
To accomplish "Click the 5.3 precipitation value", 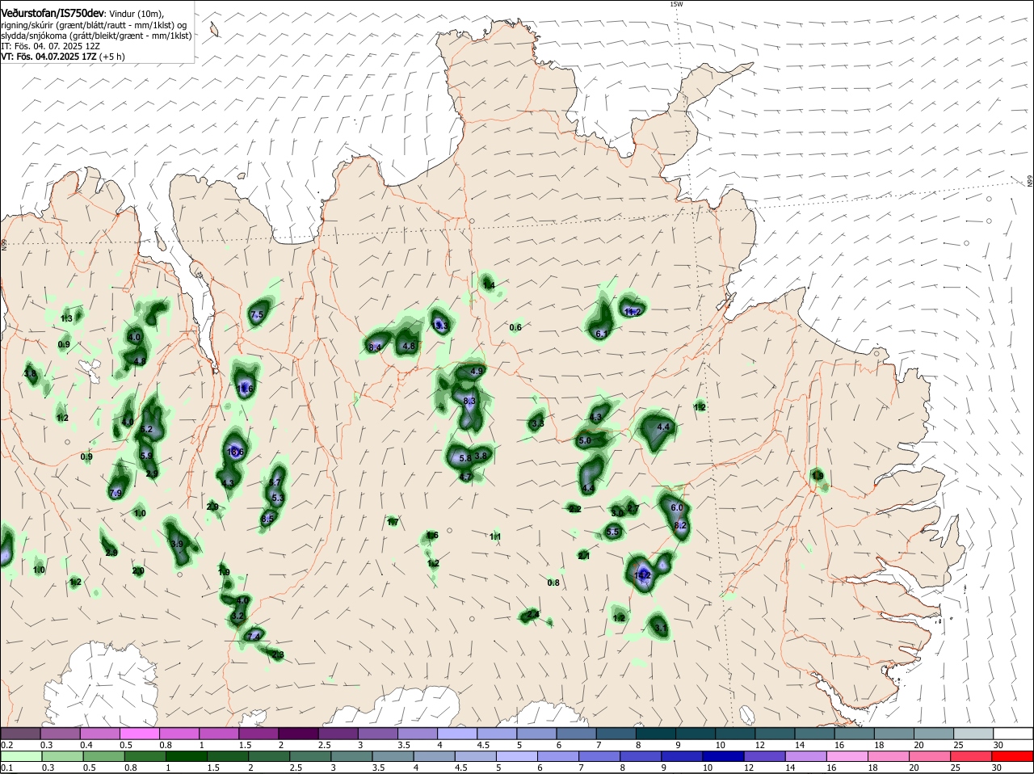I will pyautogui.click(x=277, y=498).
